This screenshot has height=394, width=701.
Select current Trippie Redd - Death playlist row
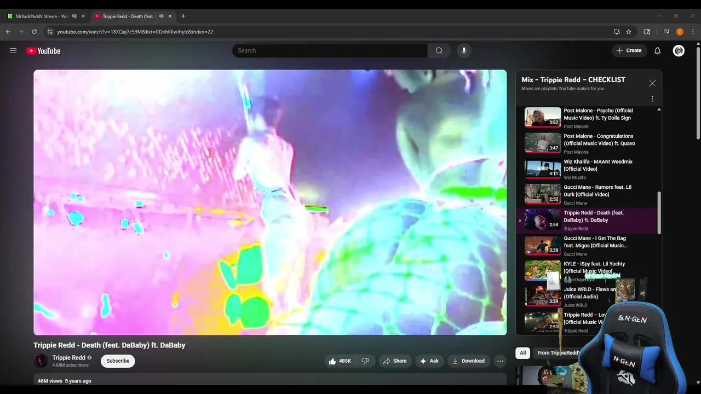pyautogui.click(x=587, y=220)
